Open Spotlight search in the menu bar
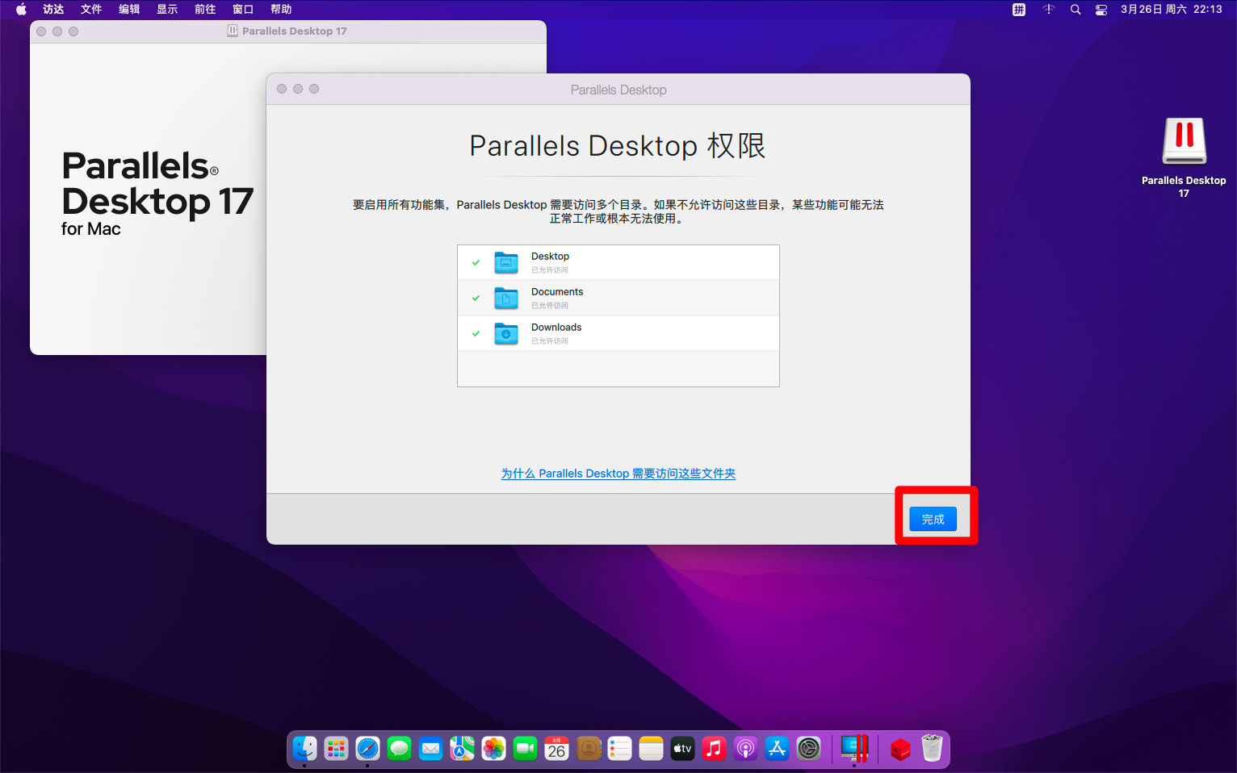Image resolution: width=1237 pixels, height=773 pixels. [x=1075, y=10]
